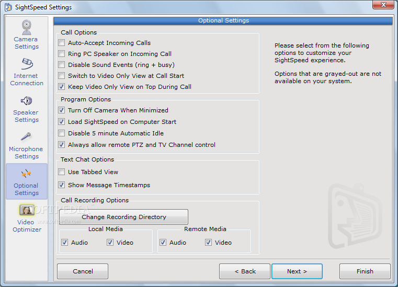Enable Use Tabbed View for chat
The image size is (398, 287).
[x=61, y=172]
